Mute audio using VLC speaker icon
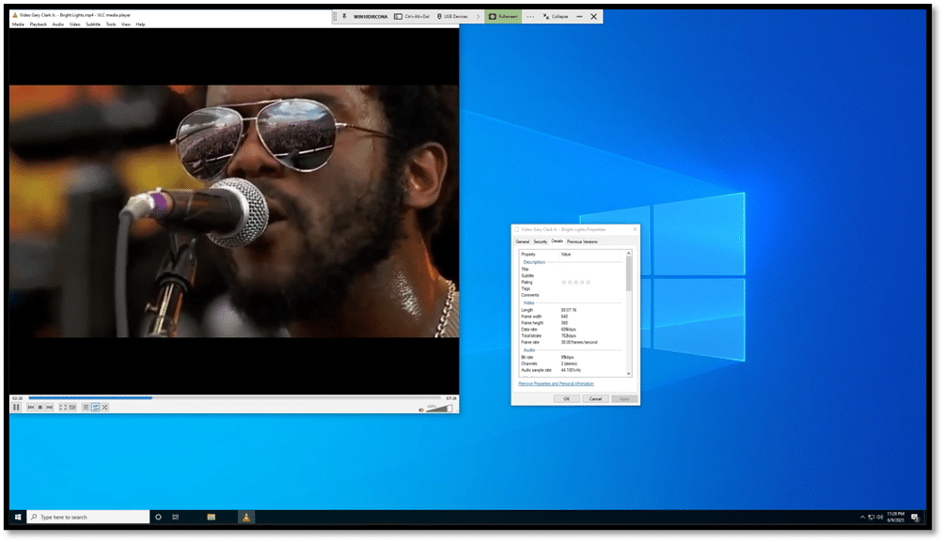 (421, 410)
